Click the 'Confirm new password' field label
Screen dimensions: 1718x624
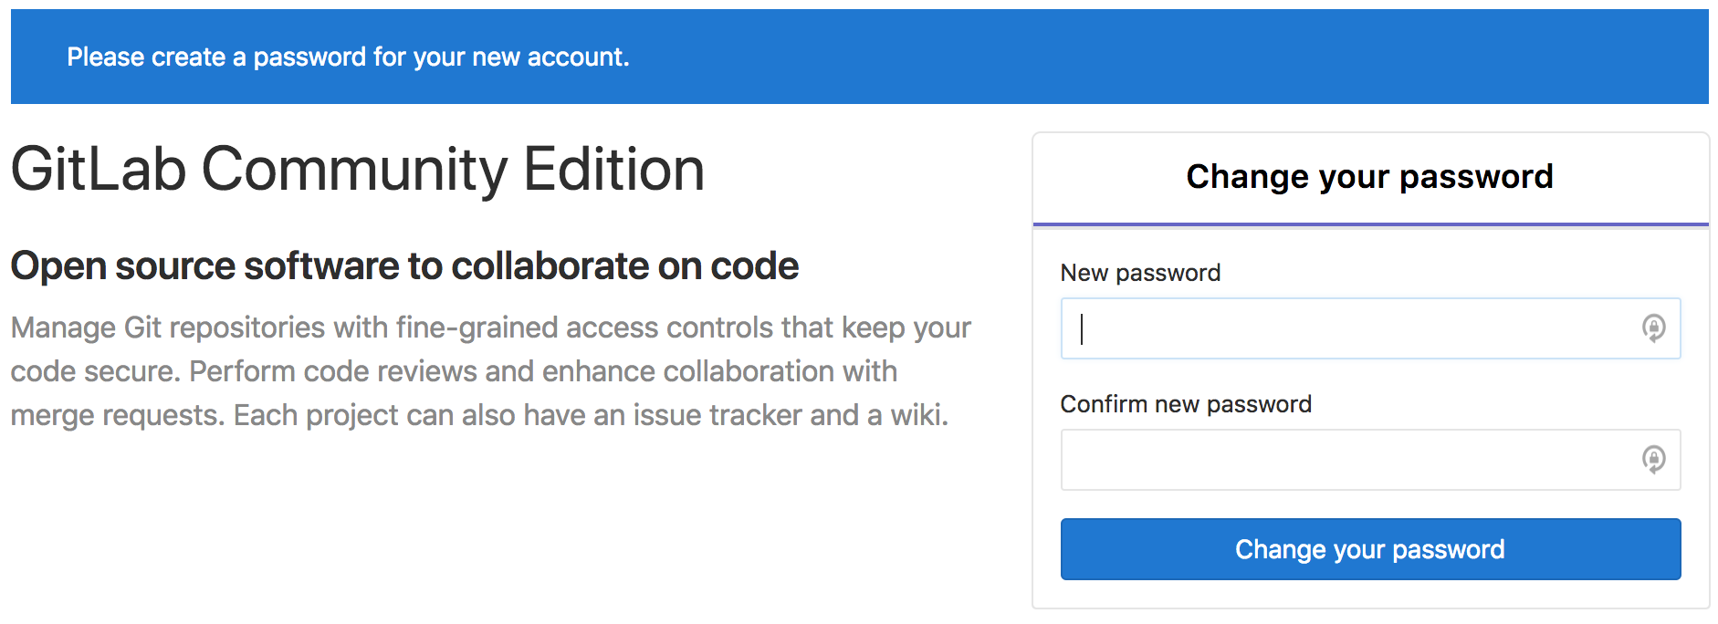(x=1186, y=404)
